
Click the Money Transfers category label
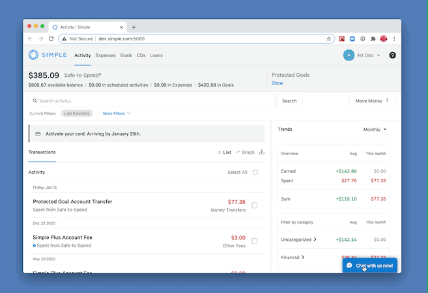228,210
